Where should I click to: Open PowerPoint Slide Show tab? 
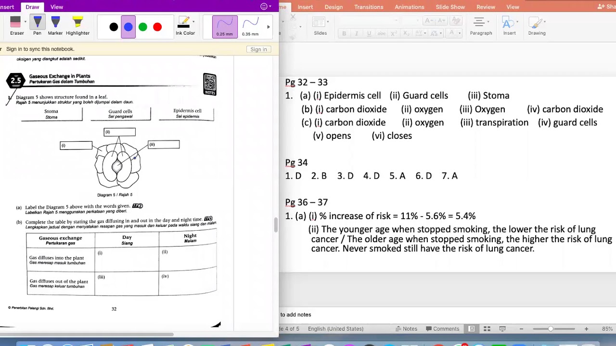[450, 7]
